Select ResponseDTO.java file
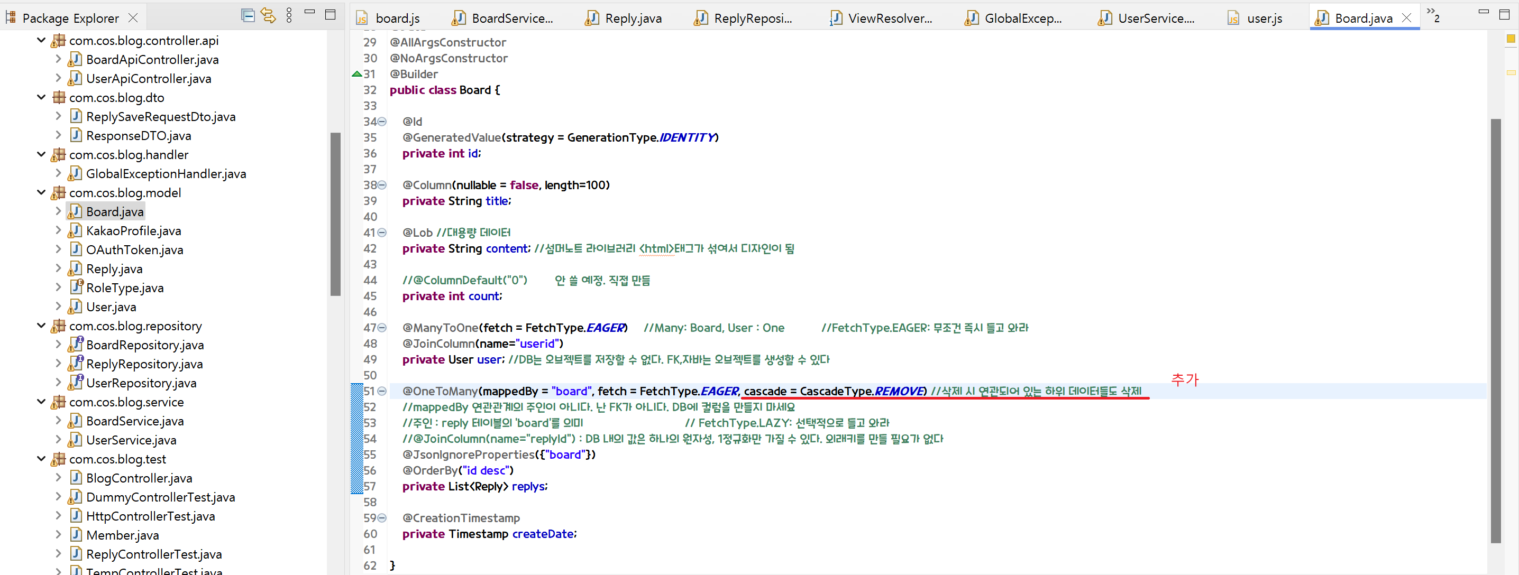The image size is (1519, 575). click(x=139, y=135)
